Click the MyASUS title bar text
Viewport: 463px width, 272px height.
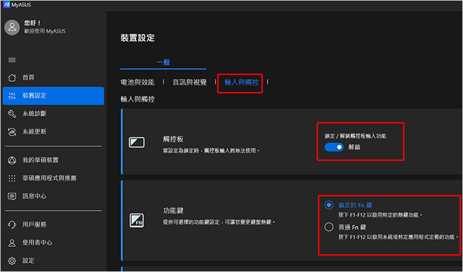(21, 5)
